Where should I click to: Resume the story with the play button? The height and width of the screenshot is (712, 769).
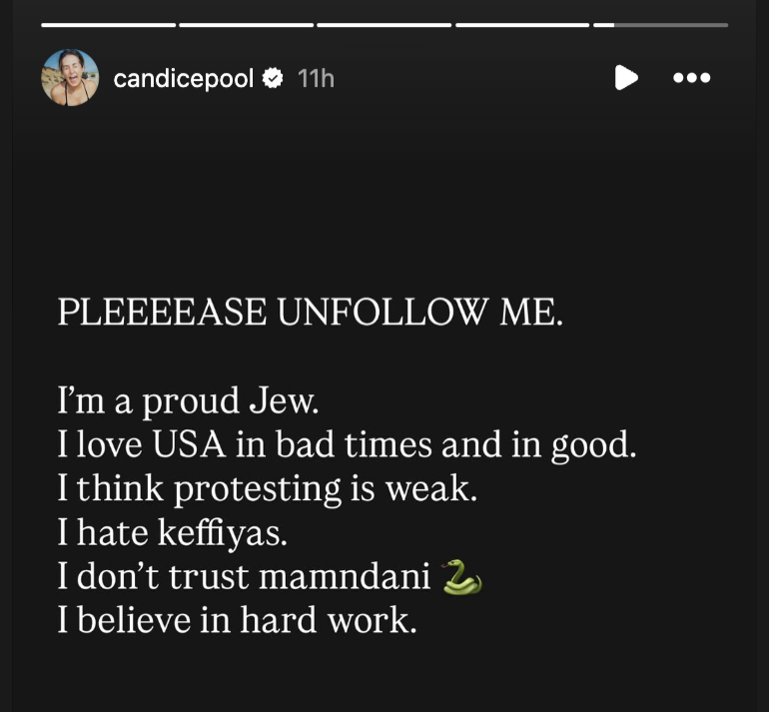pyautogui.click(x=626, y=78)
